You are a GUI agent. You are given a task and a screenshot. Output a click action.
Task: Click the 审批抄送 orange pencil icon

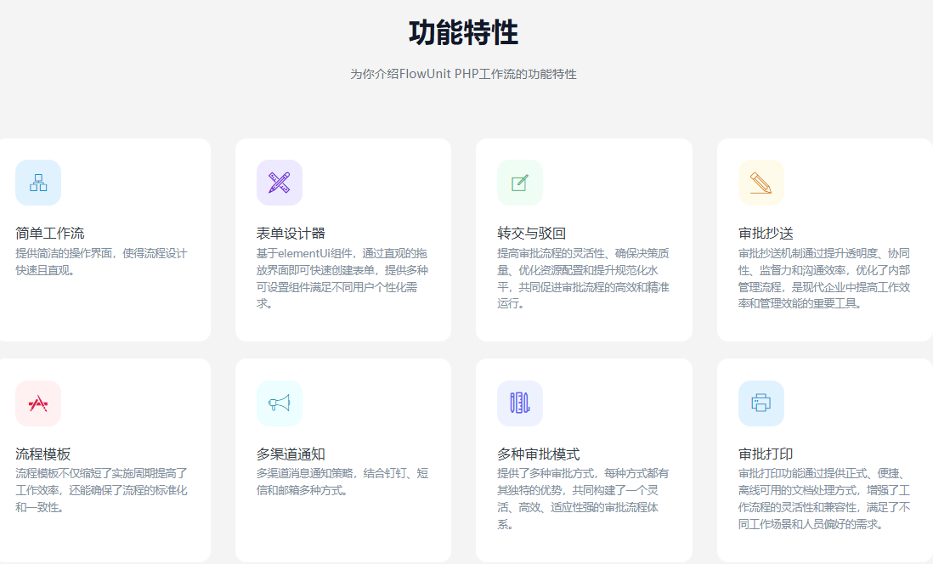[761, 183]
